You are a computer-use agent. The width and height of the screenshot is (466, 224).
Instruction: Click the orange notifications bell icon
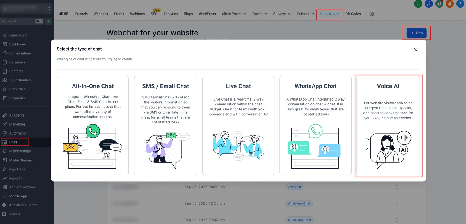(450, 4)
